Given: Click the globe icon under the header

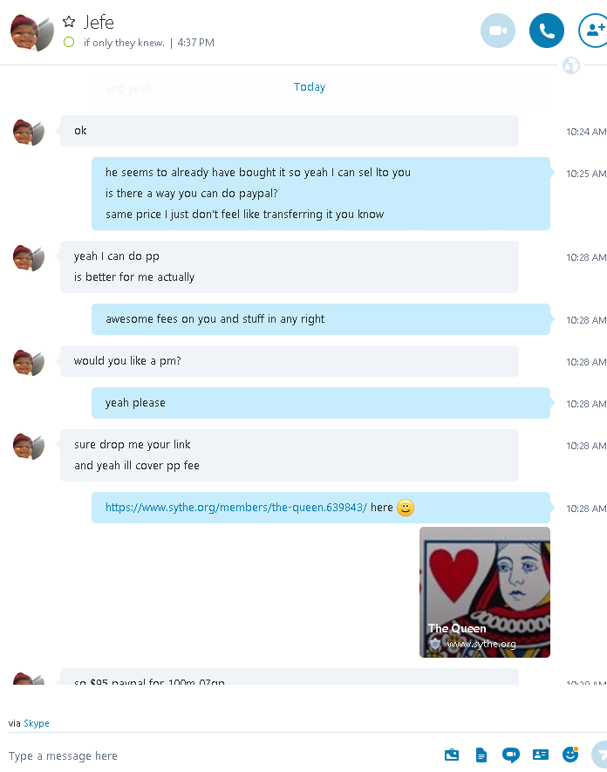Looking at the screenshot, I should [571, 65].
